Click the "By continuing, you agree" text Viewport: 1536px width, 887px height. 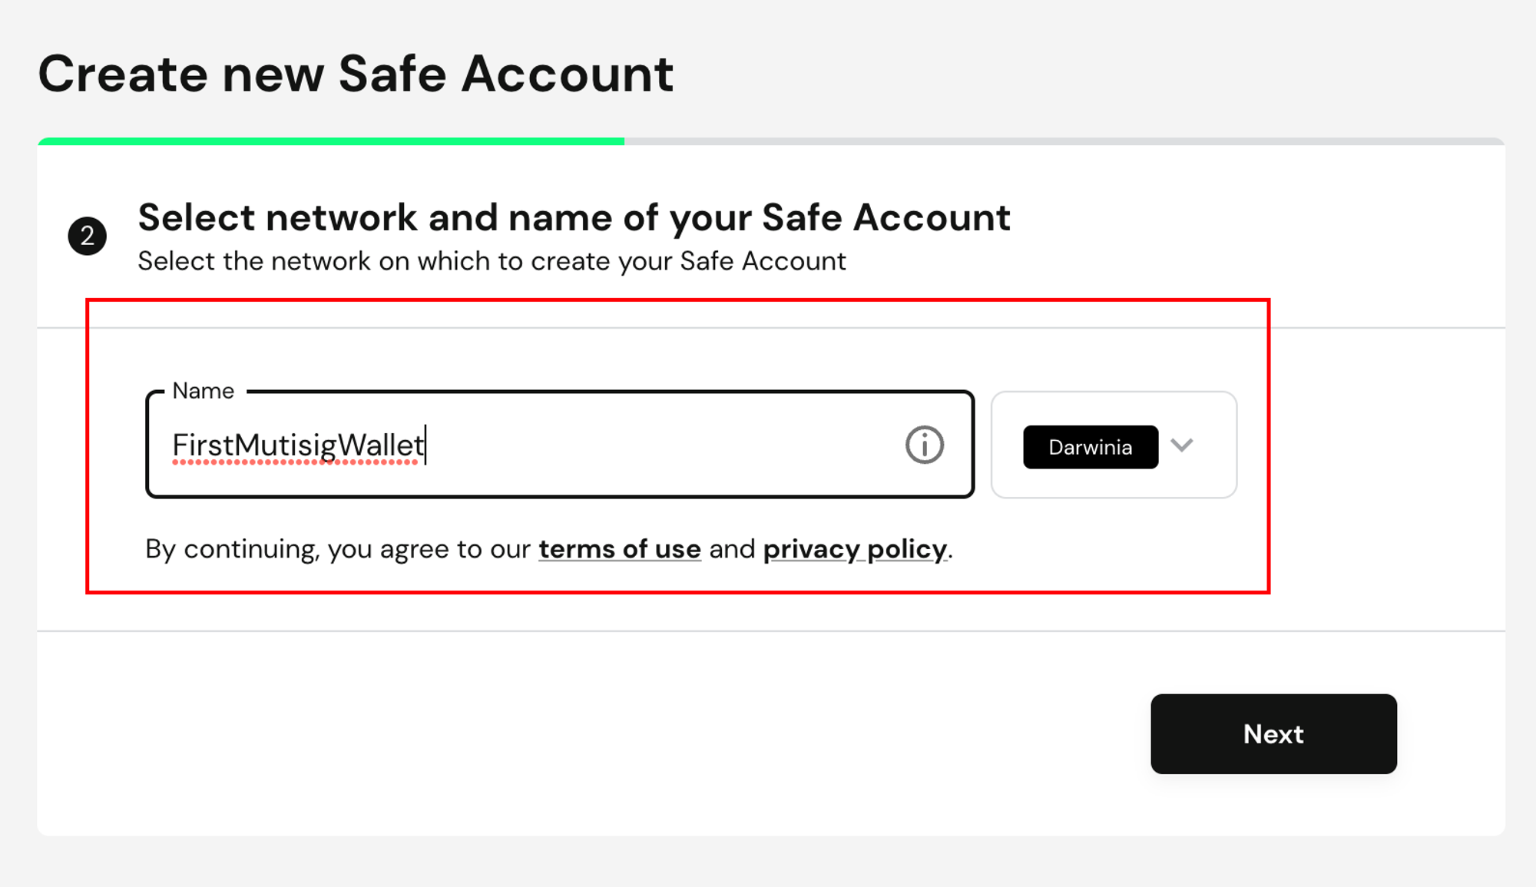(x=338, y=549)
